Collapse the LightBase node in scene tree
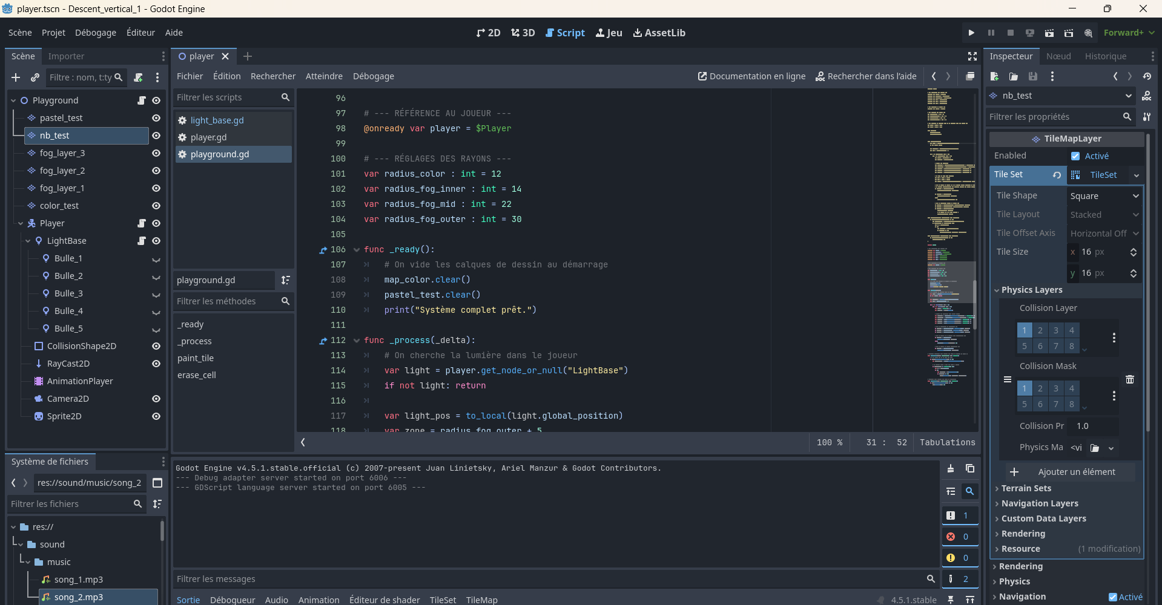 [28, 241]
